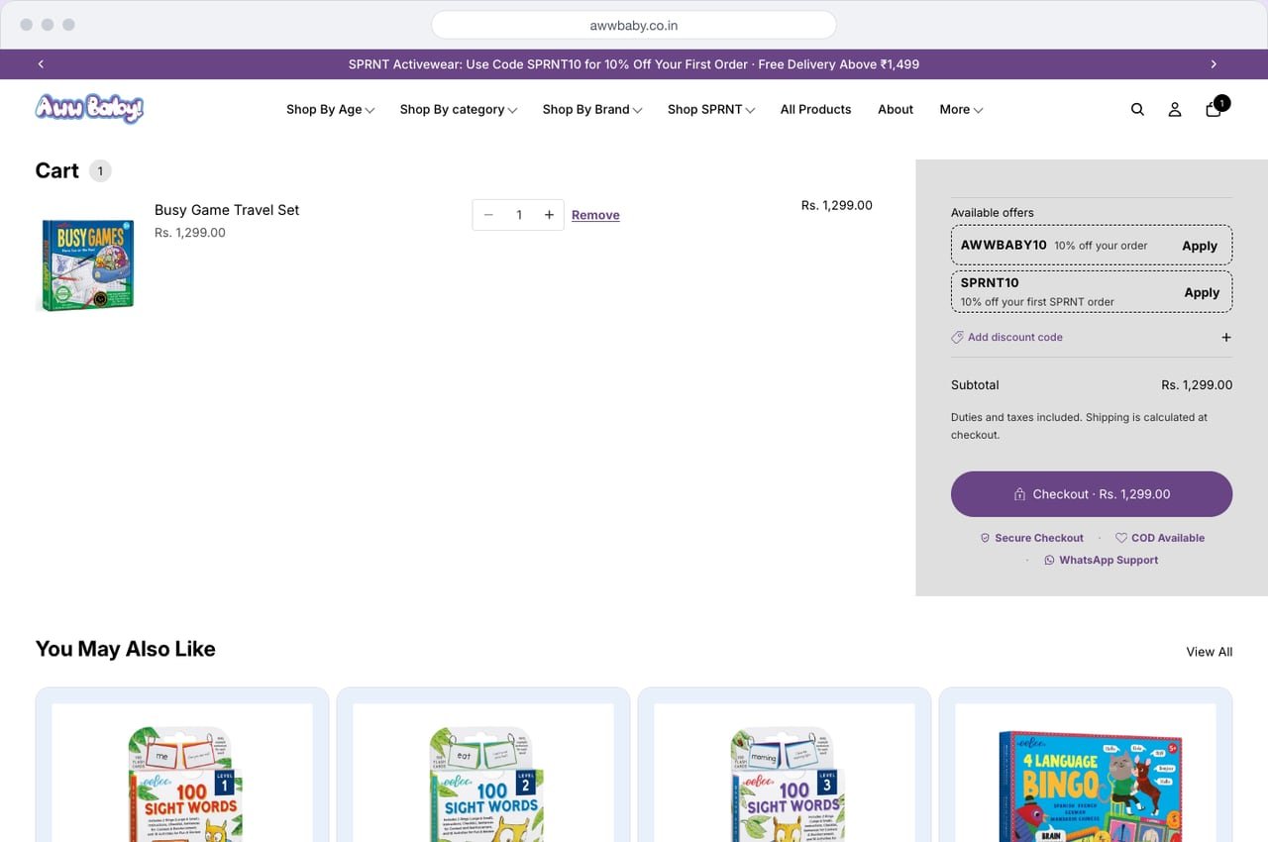The height and width of the screenshot is (842, 1268).
Task: Open the account profile icon
Action: click(1175, 110)
